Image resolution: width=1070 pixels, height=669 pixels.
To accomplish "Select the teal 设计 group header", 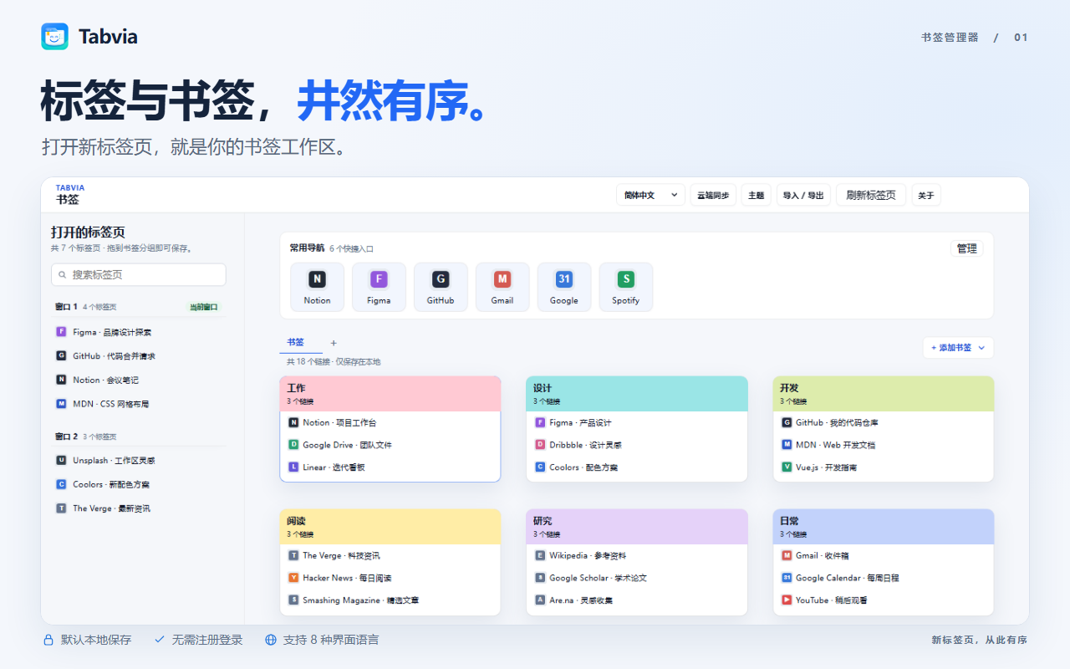I will 637,393.
